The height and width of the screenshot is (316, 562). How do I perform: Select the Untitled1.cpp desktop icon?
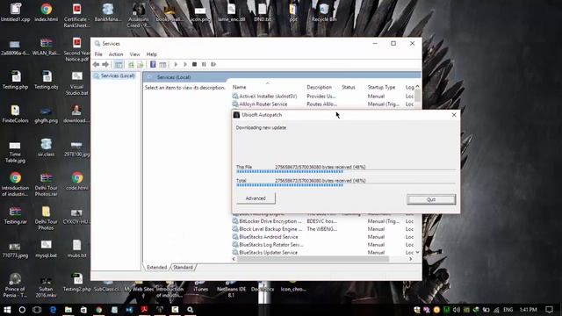(15, 12)
